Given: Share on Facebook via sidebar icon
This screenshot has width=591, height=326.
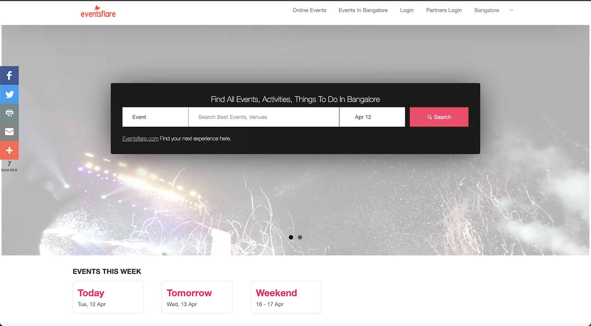Looking at the screenshot, I should coord(9,76).
